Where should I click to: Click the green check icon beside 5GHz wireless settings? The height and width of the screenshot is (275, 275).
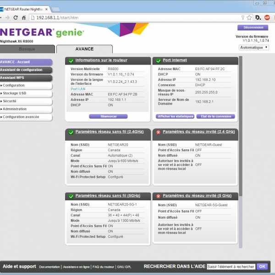[x=71, y=196]
